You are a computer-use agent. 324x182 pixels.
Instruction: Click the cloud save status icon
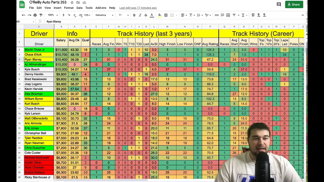pos(84,3)
